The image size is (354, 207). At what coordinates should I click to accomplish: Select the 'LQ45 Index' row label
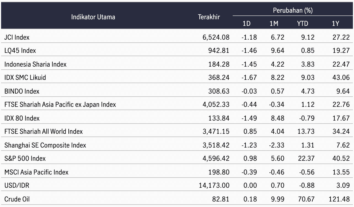(x=20, y=51)
